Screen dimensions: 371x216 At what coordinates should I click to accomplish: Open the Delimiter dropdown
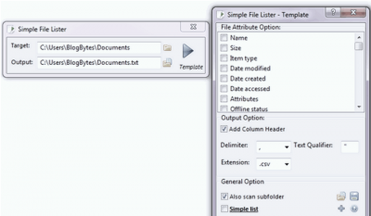(287, 147)
